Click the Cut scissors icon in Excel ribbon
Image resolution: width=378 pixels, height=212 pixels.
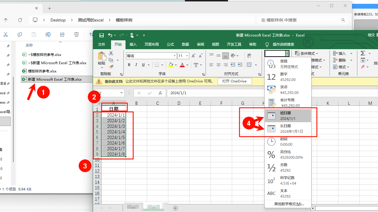[x=111, y=53]
